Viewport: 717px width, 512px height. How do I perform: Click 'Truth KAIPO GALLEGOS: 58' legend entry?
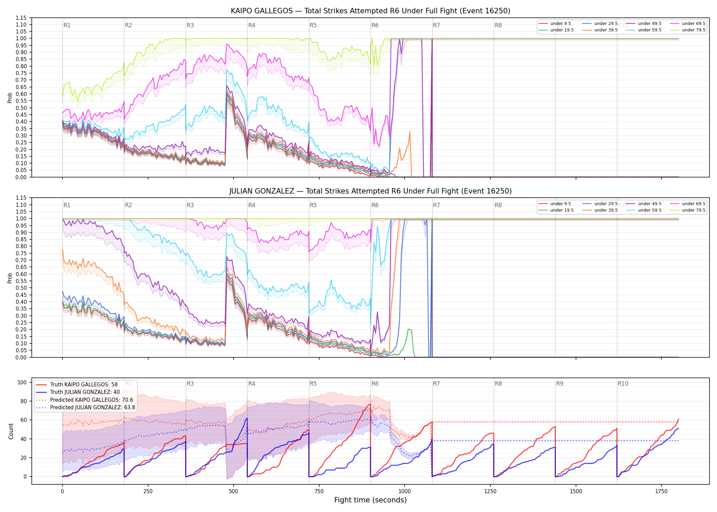pyautogui.click(x=76, y=384)
